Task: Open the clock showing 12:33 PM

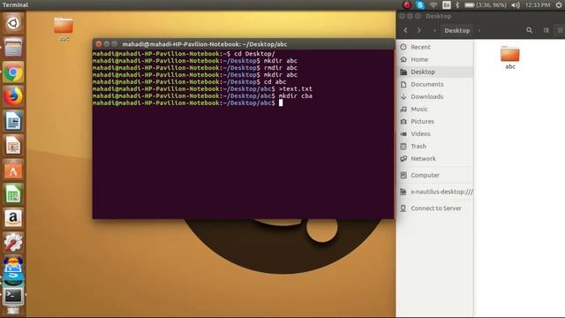Action: pyautogui.click(x=538, y=4)
